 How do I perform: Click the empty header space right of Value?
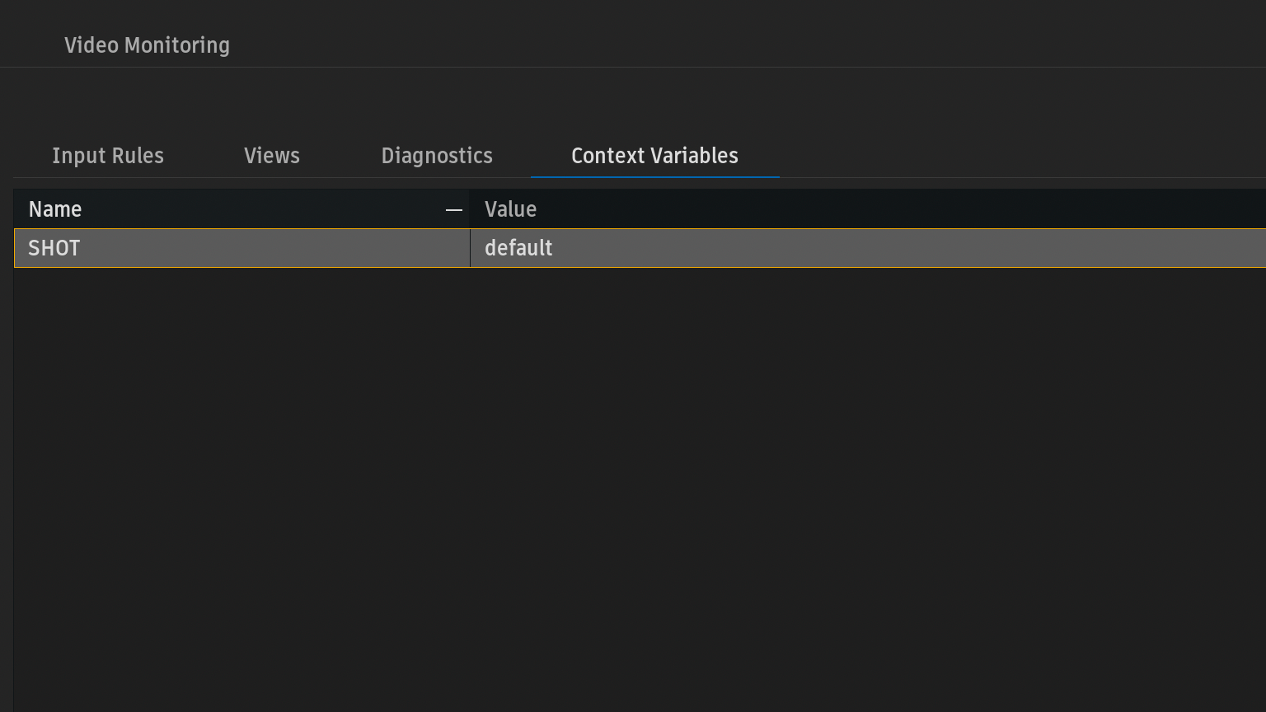point(907,209)
